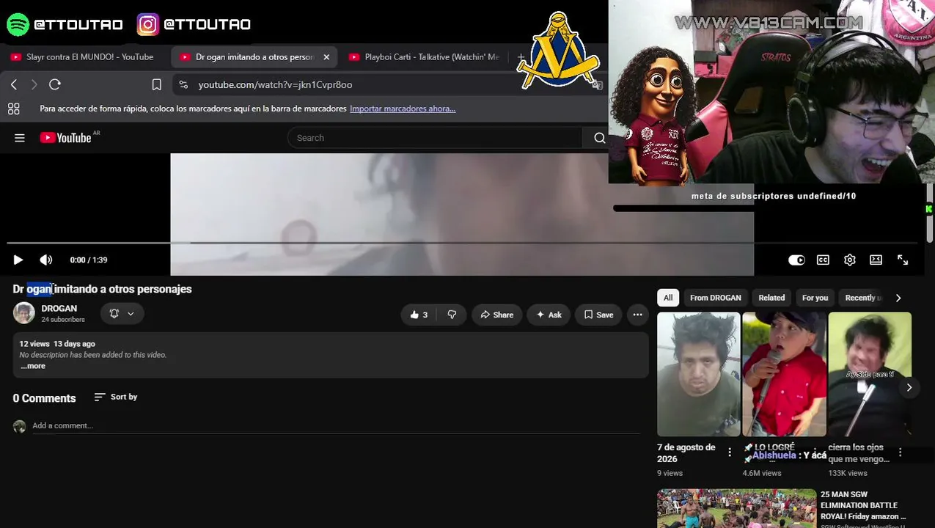Open the speed dial grid icon
The width and height of the screenshot is (935, 528).
[x=13, y=109]
